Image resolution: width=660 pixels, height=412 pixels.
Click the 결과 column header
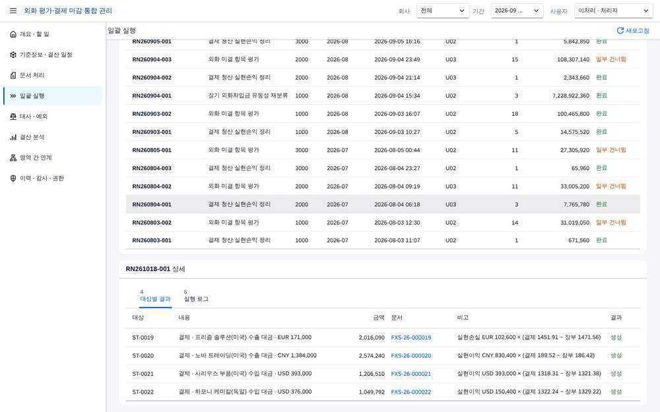pos(616,318)
